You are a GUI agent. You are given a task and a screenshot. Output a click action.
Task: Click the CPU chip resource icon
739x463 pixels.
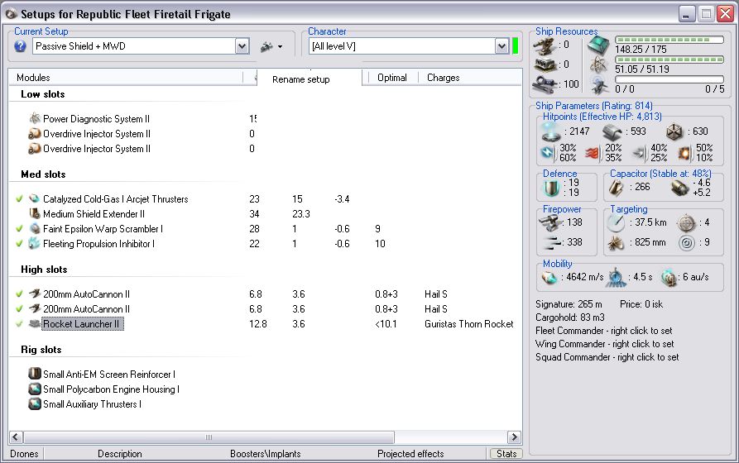598,45
